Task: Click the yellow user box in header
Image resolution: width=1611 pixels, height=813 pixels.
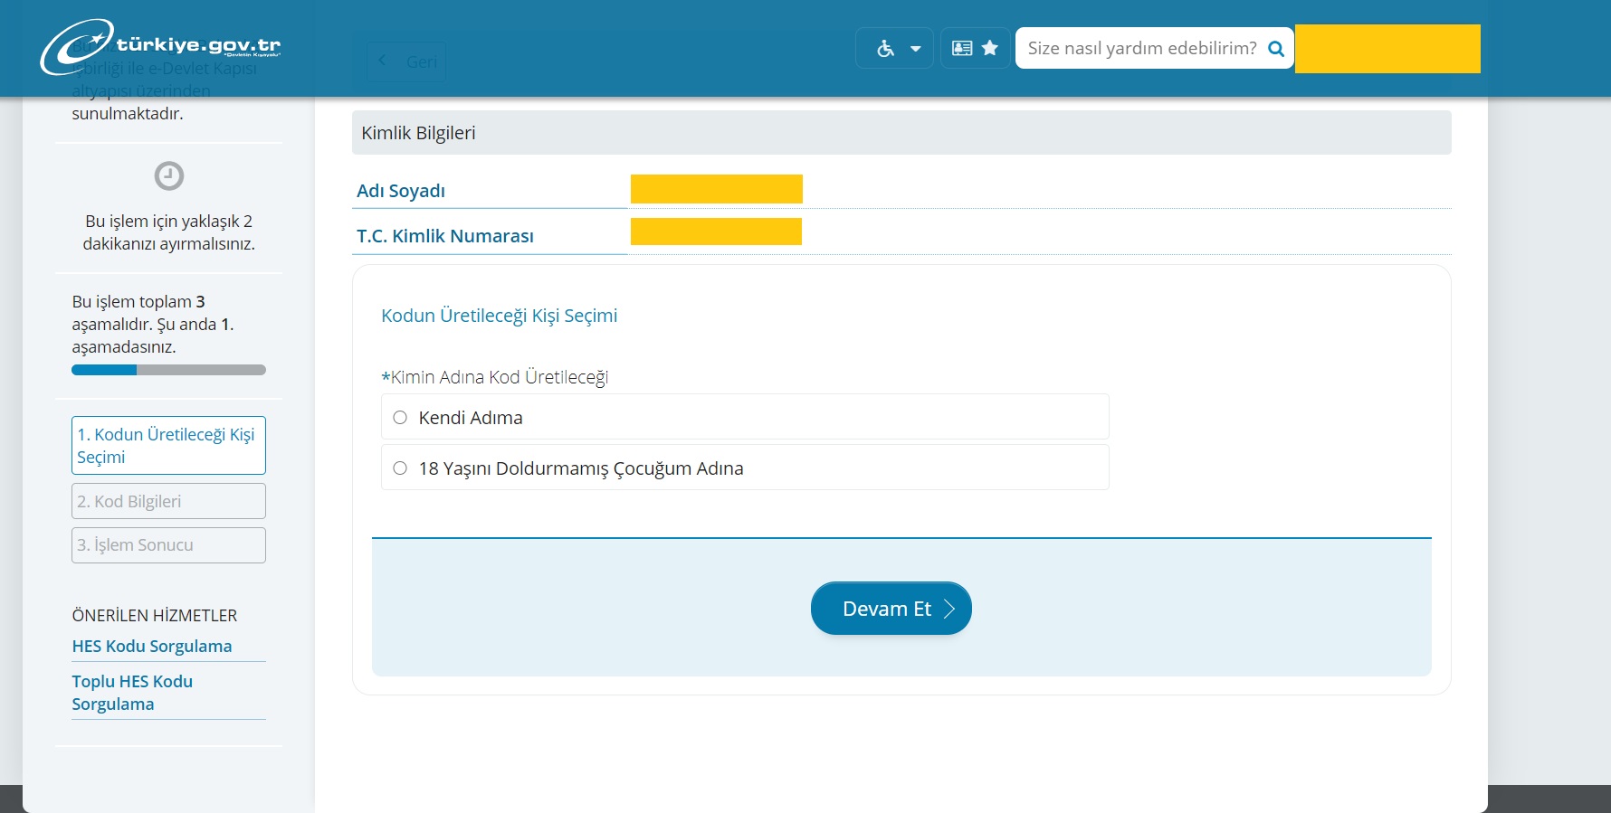Action: [x=1387, y=49]
